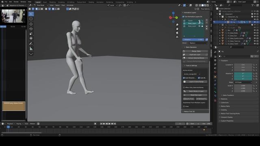Open the Pose menu in viewport header
Image resolution: width=260 pixels, height=146 pixels.
63,5
